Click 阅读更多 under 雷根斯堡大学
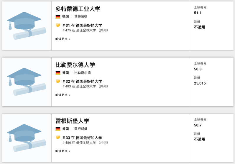 [x=63, y=151]
